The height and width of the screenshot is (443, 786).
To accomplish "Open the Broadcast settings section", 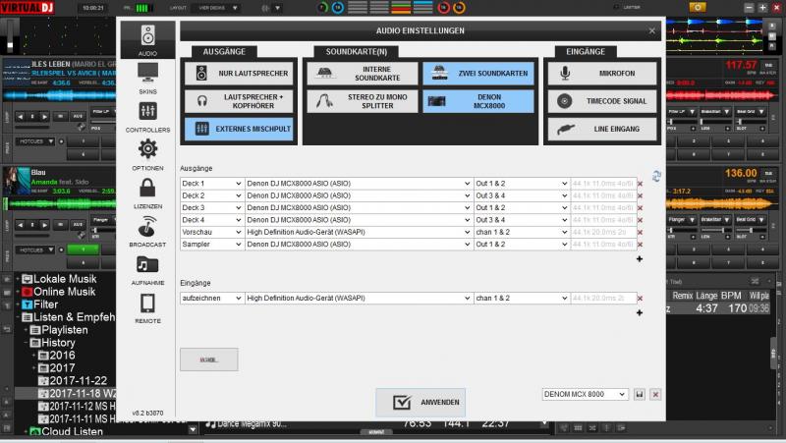I will point(147,231).
